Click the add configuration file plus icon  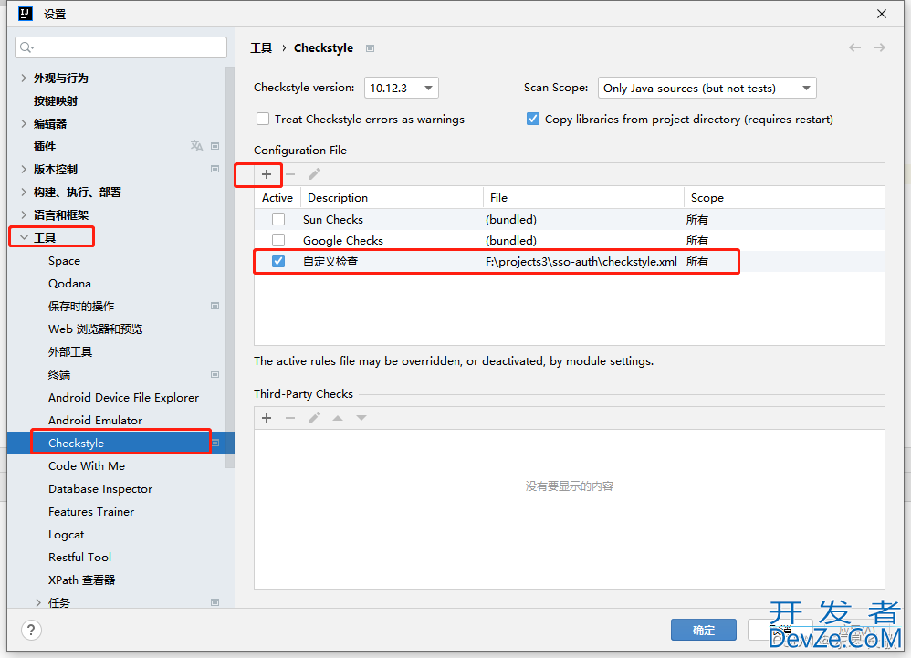coord(267,174)
